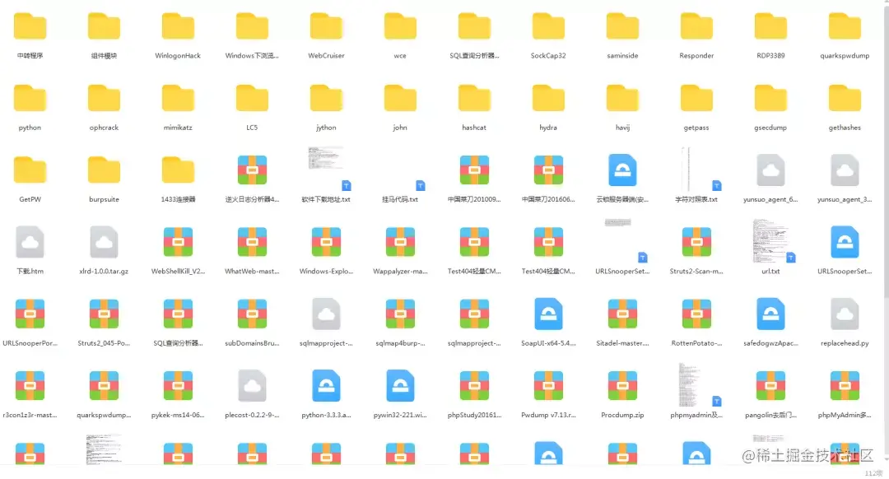Screen dimensions: 889x479
Task: Select the 下载.htm file
Action: 30,242
